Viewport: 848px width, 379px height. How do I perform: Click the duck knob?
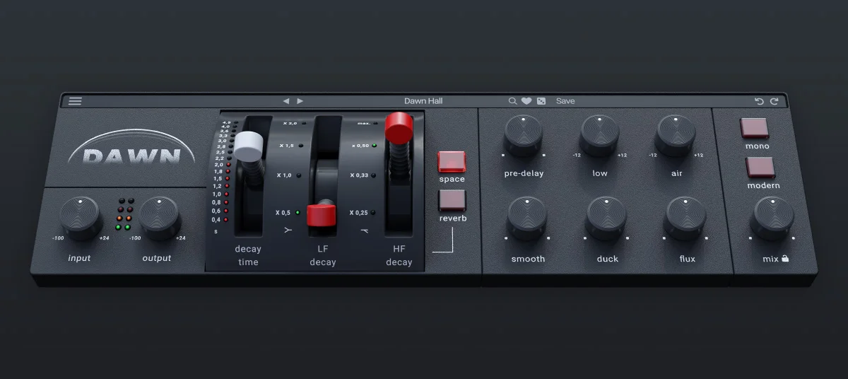[606, 218]
